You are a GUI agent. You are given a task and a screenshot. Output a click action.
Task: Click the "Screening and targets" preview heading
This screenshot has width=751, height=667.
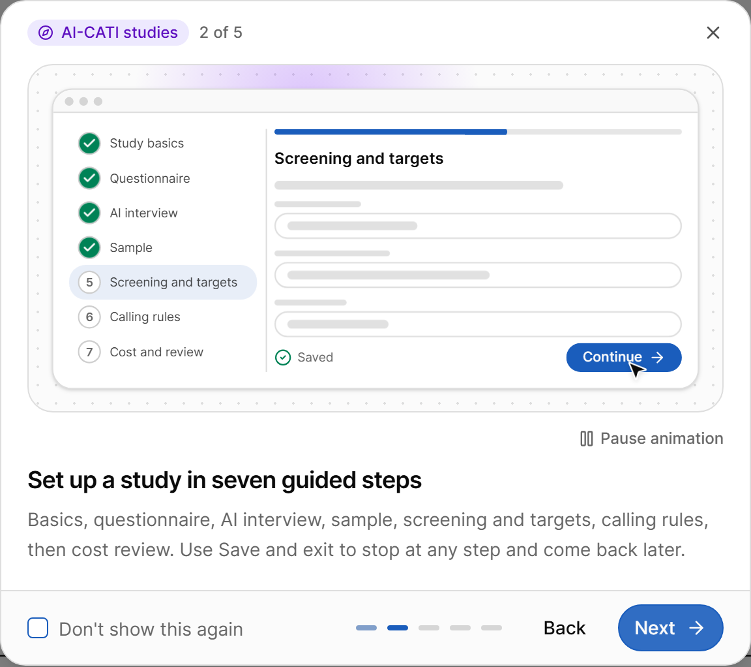359,158
